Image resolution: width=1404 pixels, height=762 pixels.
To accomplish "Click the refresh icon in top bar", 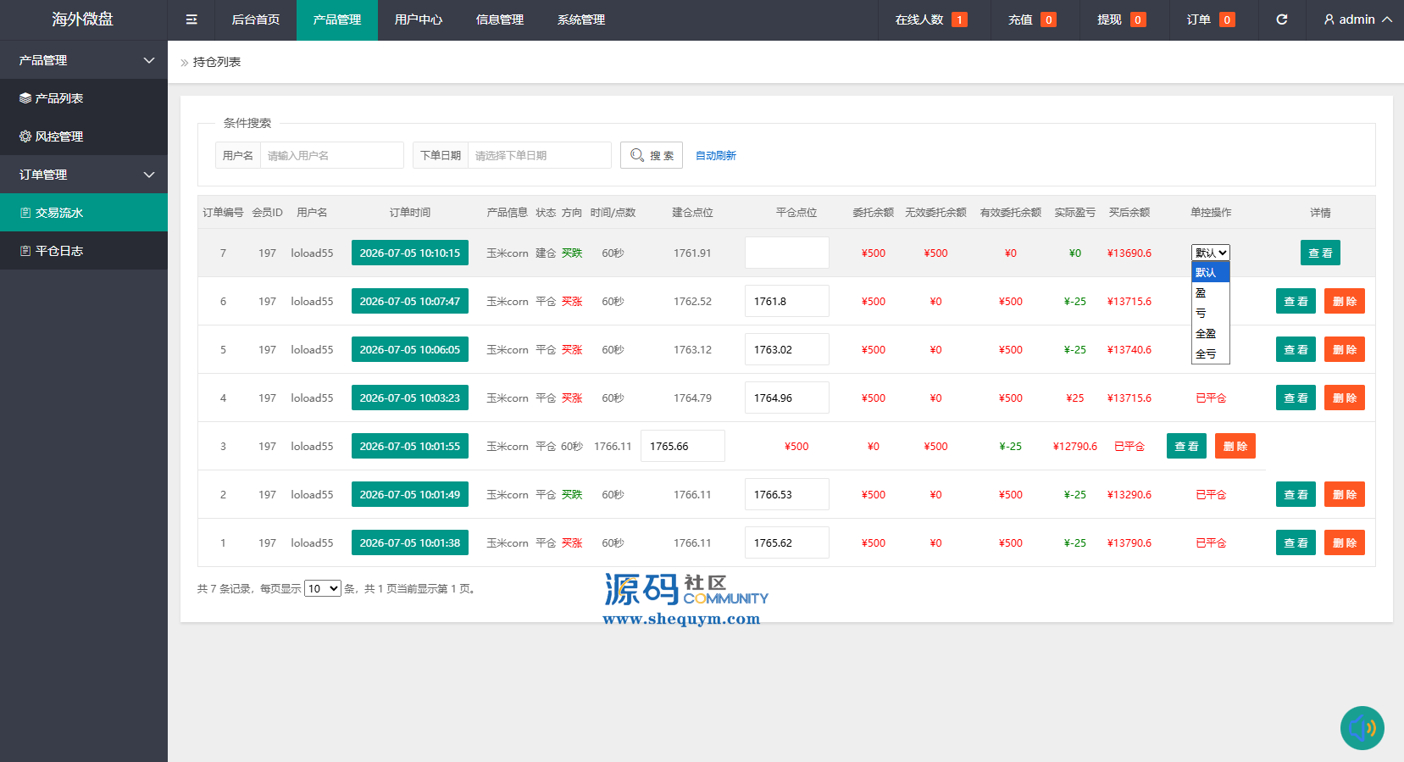I will tap(1282, 19).
